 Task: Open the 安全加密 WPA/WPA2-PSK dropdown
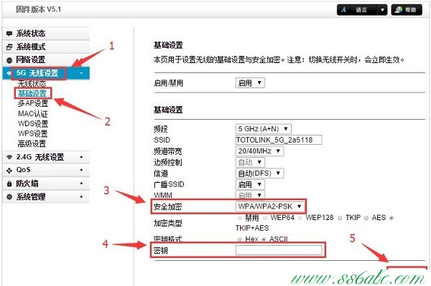pyautogui.click(x=270, y=206)
